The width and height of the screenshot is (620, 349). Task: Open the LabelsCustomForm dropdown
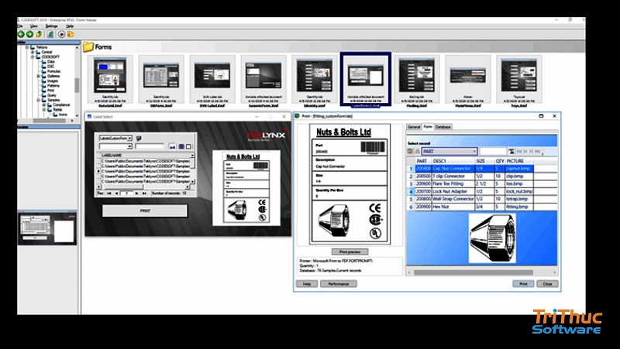point(130,137)
